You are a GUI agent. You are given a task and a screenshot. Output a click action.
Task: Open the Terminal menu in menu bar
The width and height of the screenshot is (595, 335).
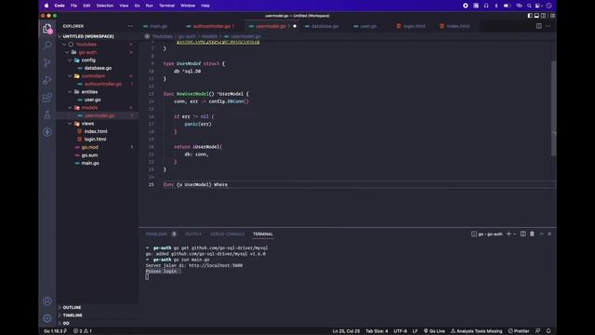(166, 6)
